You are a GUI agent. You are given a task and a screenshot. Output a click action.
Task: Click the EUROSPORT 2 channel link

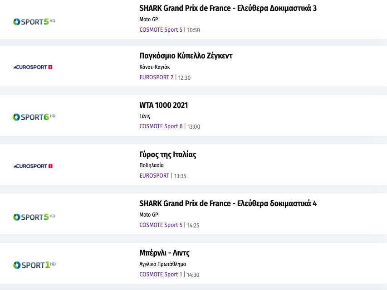tap(156, 77)
